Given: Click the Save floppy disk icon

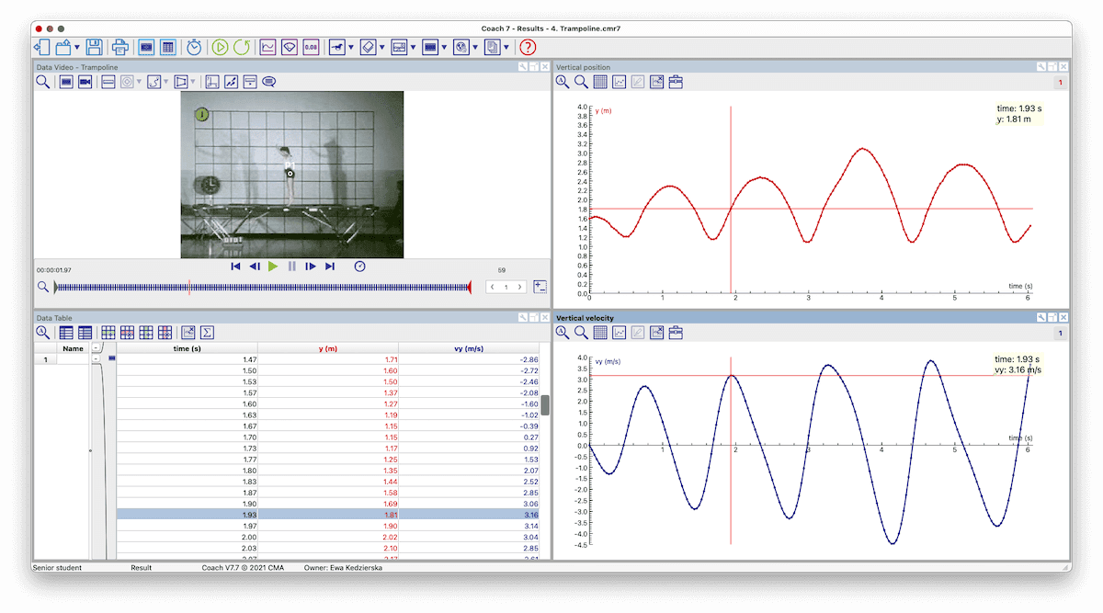Looking at the screenshot, I should tap(94, 47).
